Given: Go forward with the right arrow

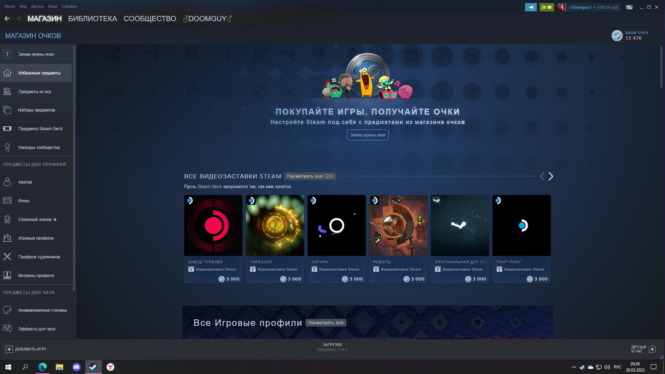Looking at the screenshot, I should (19, 18).
